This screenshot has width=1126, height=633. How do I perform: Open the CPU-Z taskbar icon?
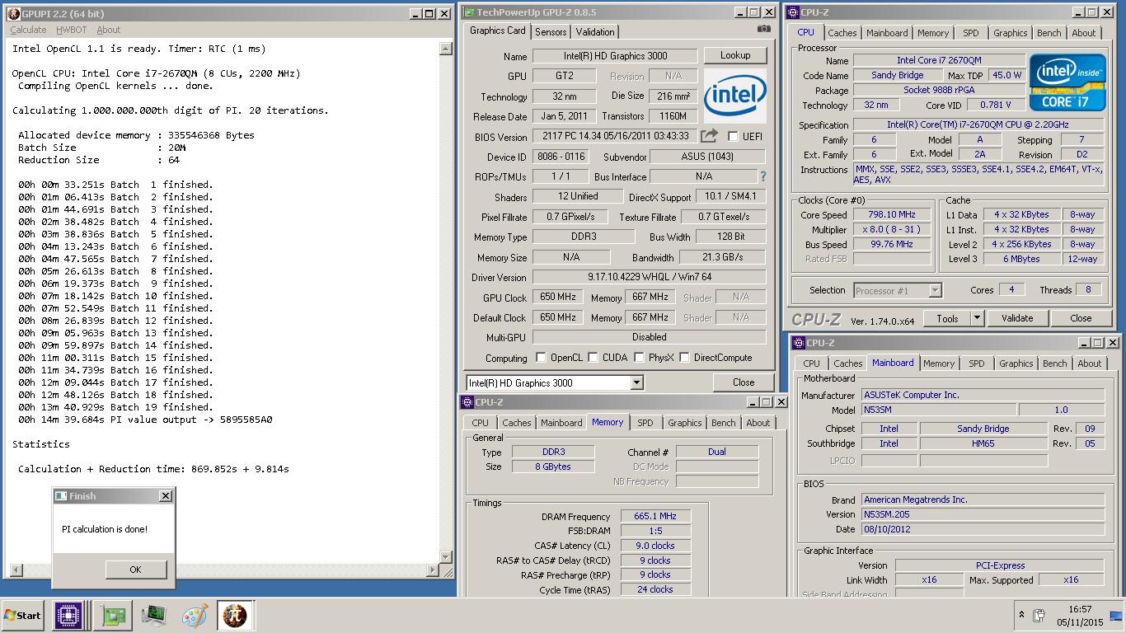pyautogui.click(x=68, y=616)
